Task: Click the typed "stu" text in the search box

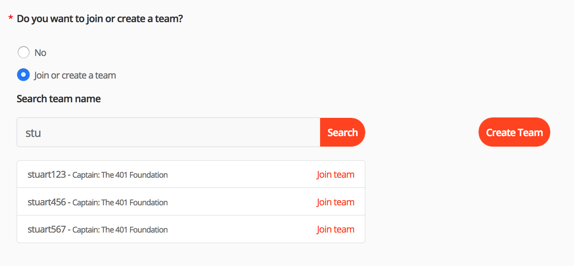Action: pos(33,133)
